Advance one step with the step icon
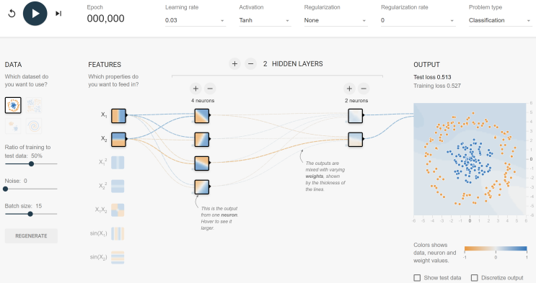Viewport: 536px width, 283px height. 58,13
